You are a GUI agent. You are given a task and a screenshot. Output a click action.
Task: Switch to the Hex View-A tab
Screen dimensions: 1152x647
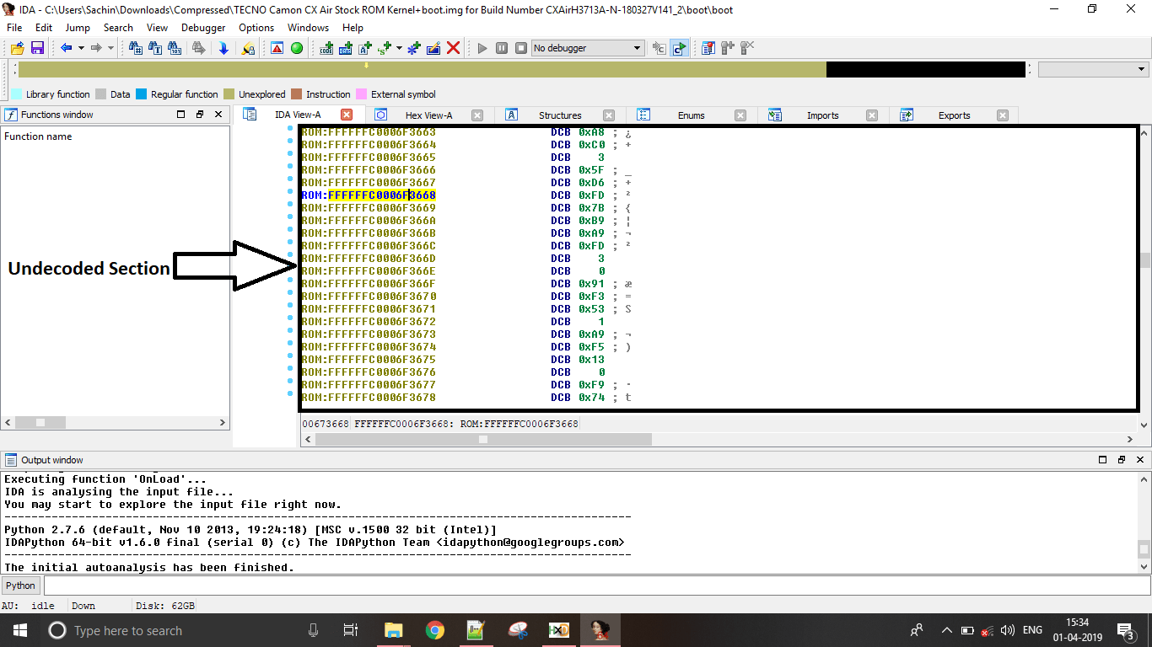(x=428, y=115)
